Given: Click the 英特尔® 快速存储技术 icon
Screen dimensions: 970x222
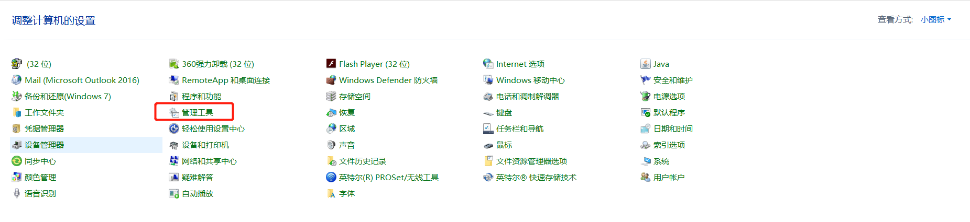Looking at the screenshot, I should point(488,177).
